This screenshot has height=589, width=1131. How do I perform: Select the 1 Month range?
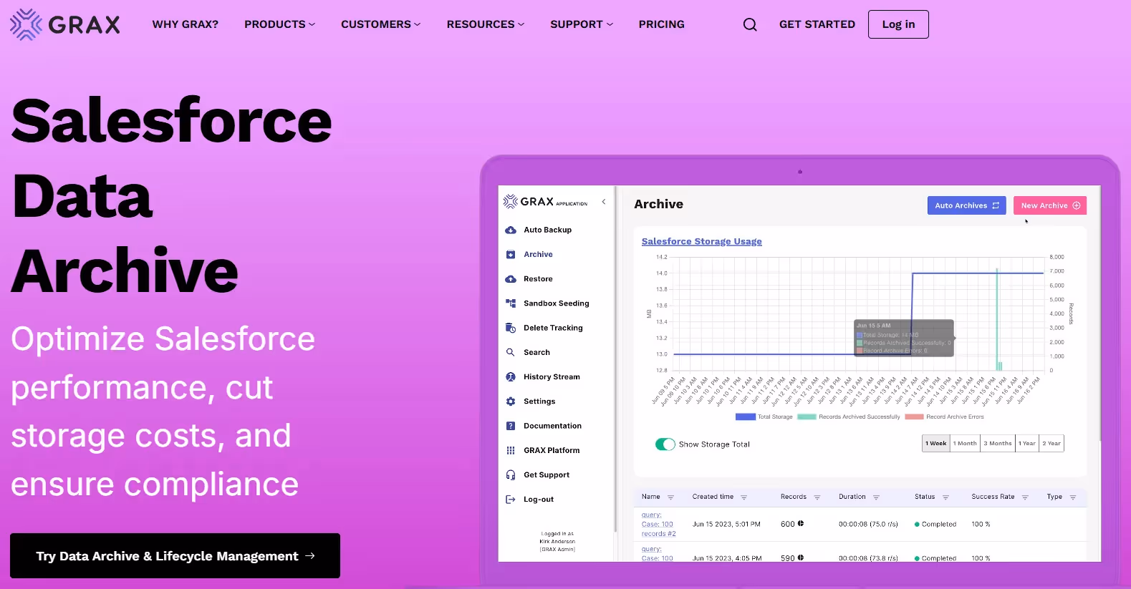[x=965, y=444]
